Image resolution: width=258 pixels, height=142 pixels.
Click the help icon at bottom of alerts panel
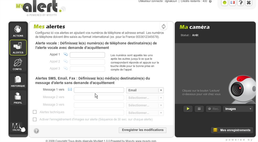(x=36, y=131)
